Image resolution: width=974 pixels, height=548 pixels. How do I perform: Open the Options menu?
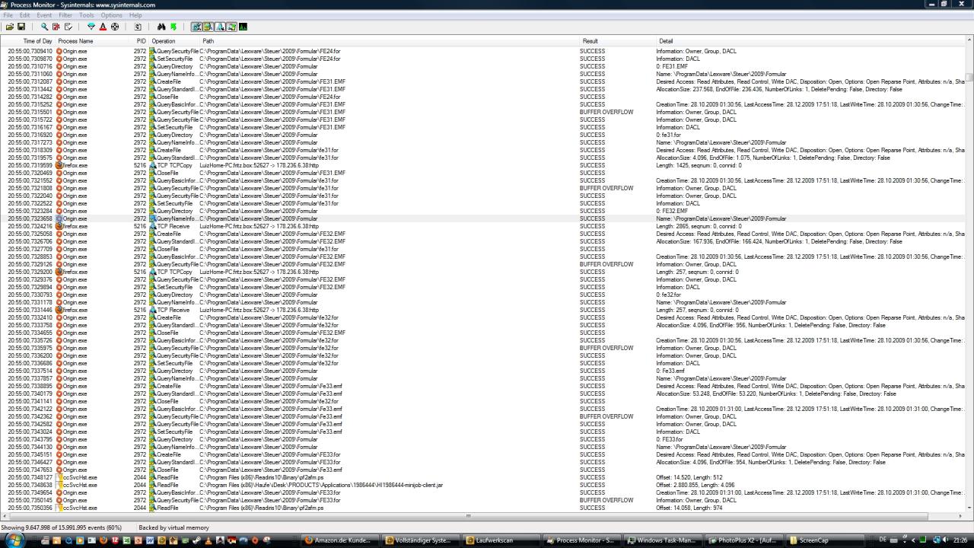point(111,15)
